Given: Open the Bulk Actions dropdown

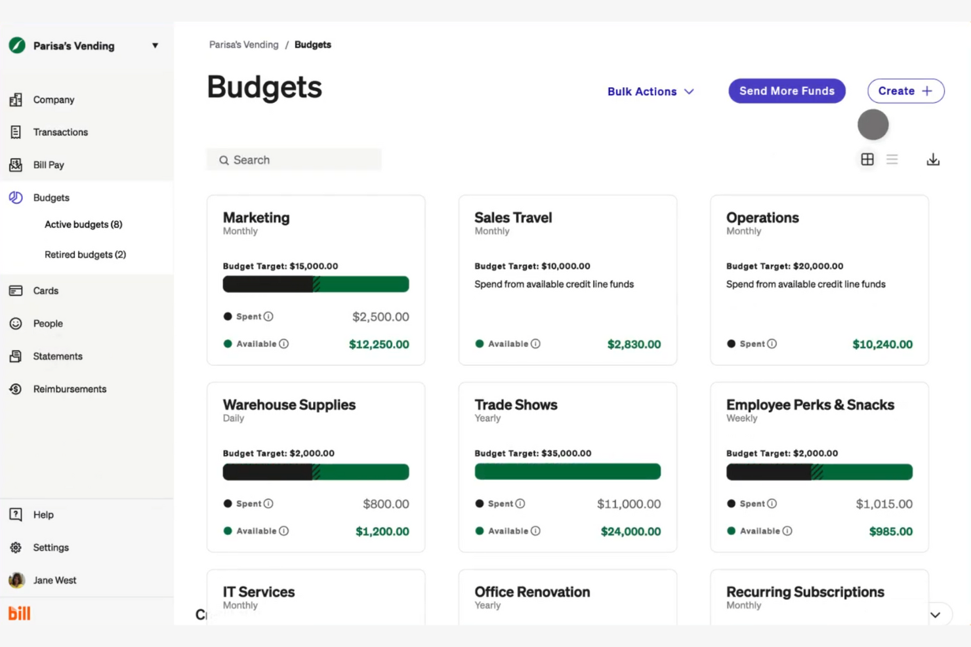Looking at the screenshot, I should pyautogui.click(x=651, y=91).
